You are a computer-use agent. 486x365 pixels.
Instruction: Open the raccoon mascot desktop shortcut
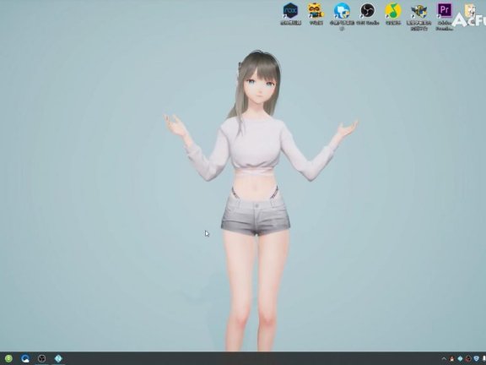coord(316,14)
